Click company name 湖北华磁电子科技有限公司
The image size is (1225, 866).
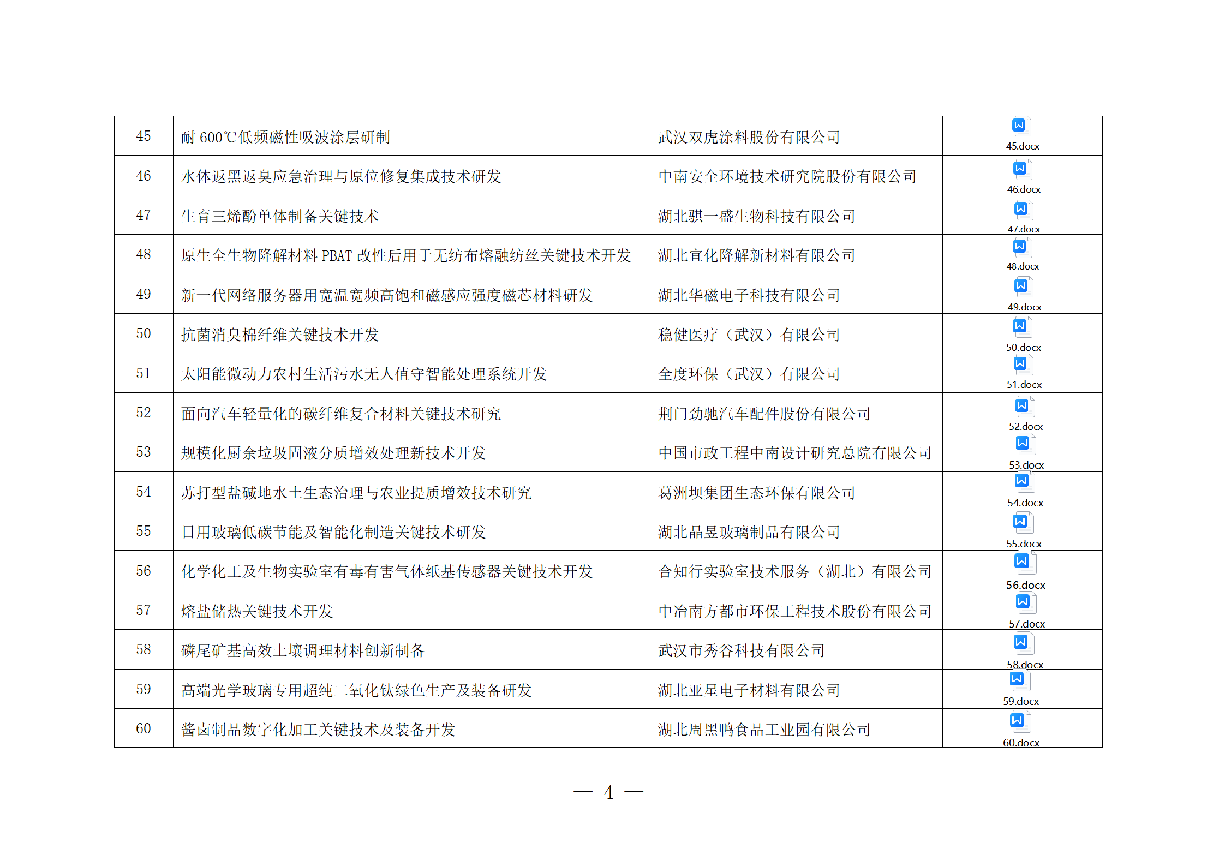[749, 295]
